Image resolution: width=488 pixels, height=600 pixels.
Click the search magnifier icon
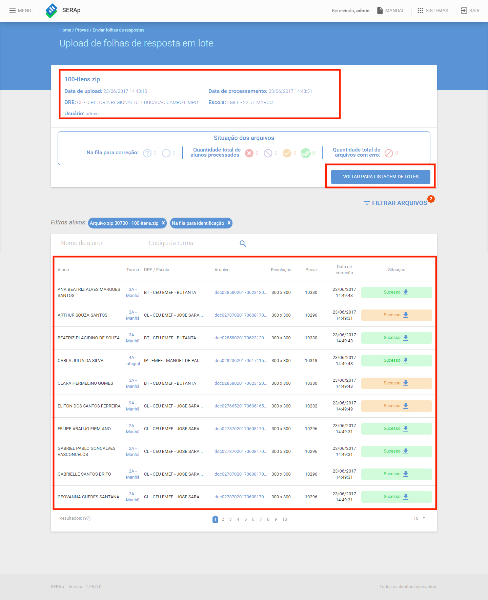coord(243,243)
